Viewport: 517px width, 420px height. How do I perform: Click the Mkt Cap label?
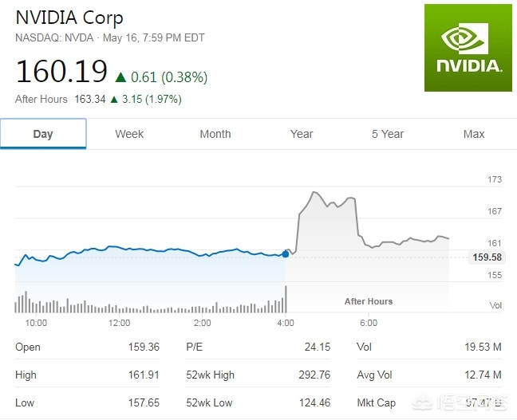pyautogui.click(x=377, y=402)
